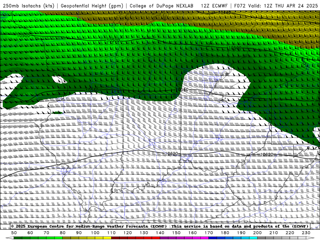Viewport: 320px width, 240px height.
Task: Click the 210 value on the color scale
Action: (274, 233)
